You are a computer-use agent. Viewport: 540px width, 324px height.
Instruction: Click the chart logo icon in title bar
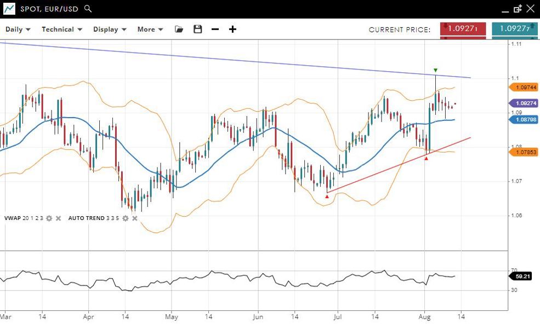tap(9, 9)
